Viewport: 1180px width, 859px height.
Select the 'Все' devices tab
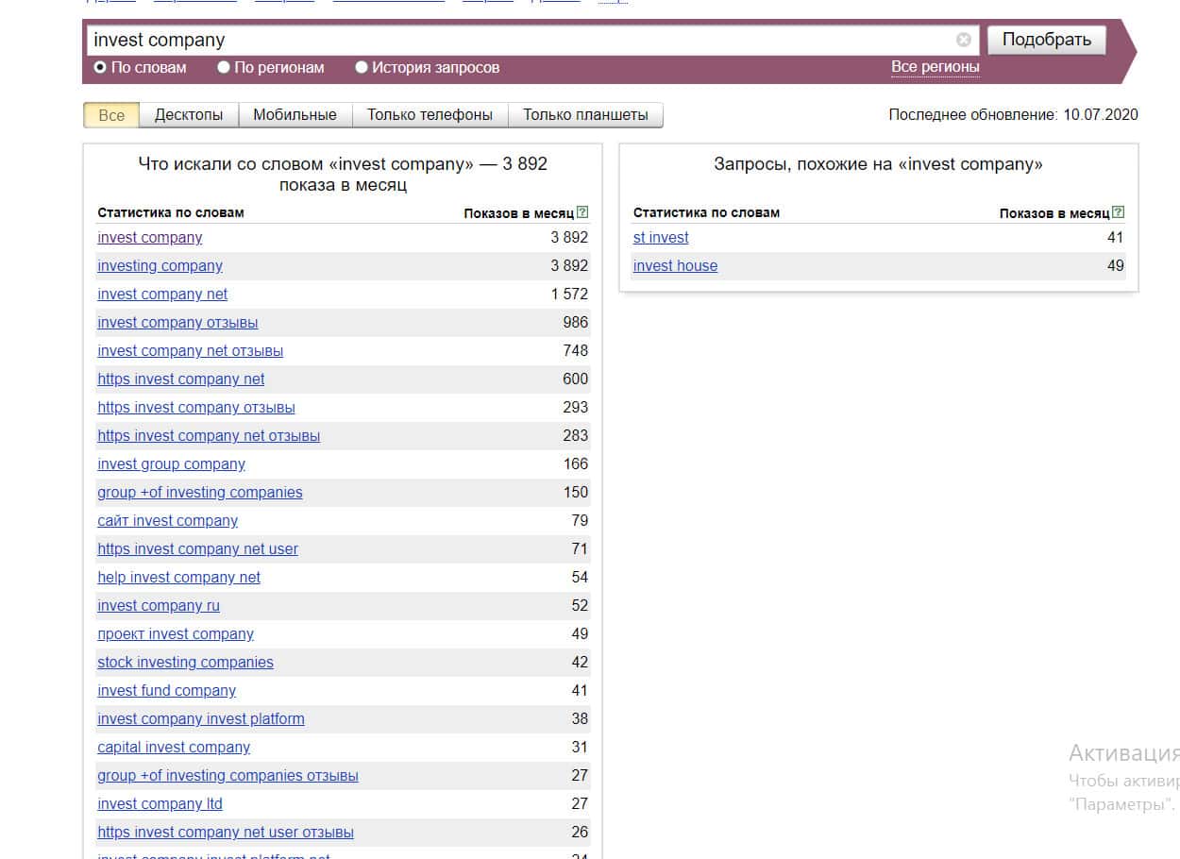(111, 115)
